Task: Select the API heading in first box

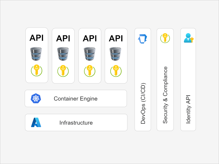Action: pyautogui.click(x=36, y=38)
